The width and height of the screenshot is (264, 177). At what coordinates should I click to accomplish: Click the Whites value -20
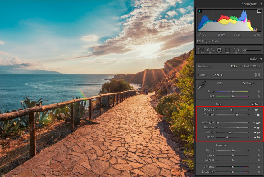[x=257, y=132]
